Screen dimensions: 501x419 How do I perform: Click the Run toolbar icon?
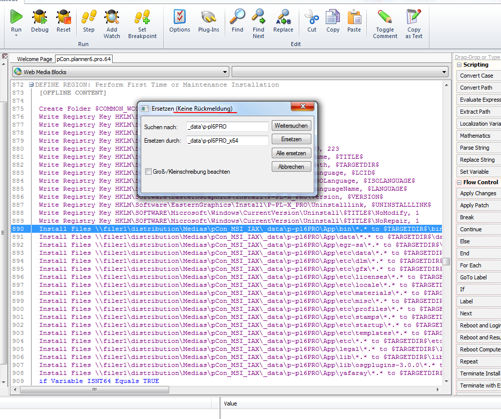[16, 17]
